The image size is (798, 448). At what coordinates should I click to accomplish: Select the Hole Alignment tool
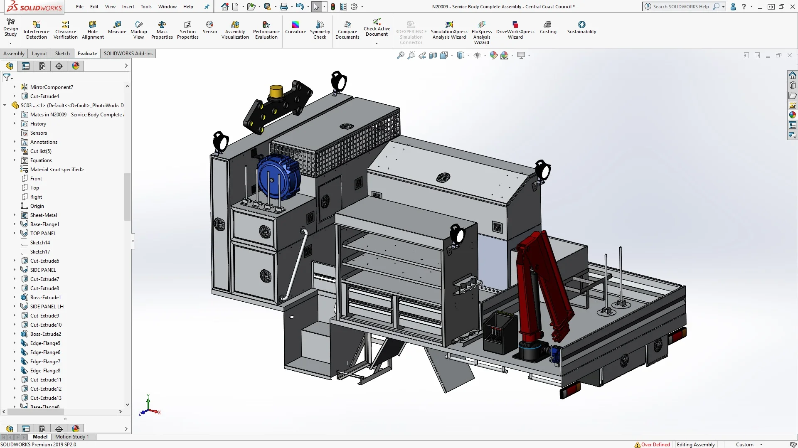[x=93, y=30]
